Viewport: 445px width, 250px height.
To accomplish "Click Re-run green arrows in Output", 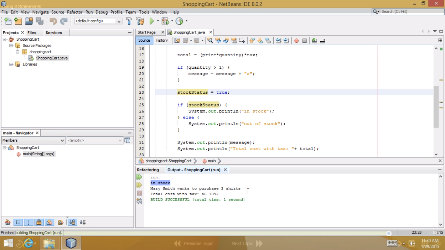I will point(139,177).
